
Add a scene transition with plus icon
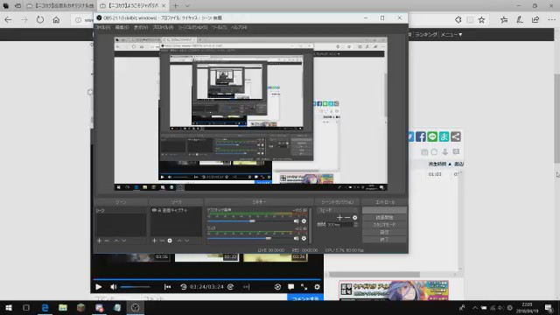(x=339, y=217)
